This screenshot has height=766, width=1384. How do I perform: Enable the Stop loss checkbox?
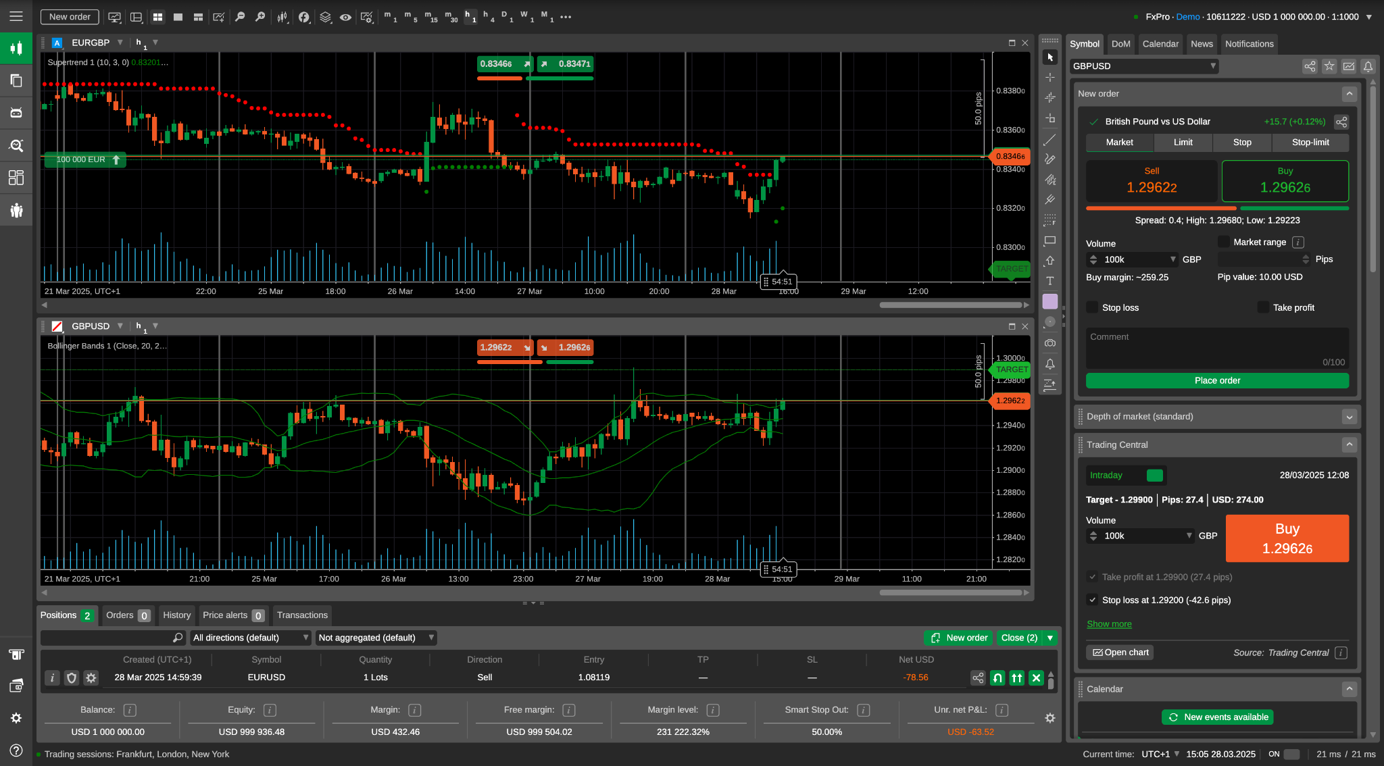[1092, 307]
